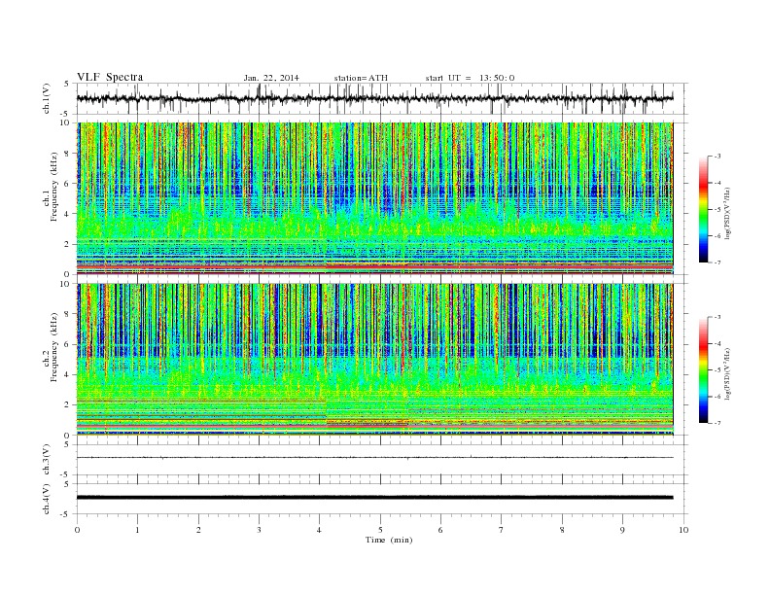Click the ch.1 spectrogram color scale bar
The height and width of the screenshot is (595, 770).
703,210
